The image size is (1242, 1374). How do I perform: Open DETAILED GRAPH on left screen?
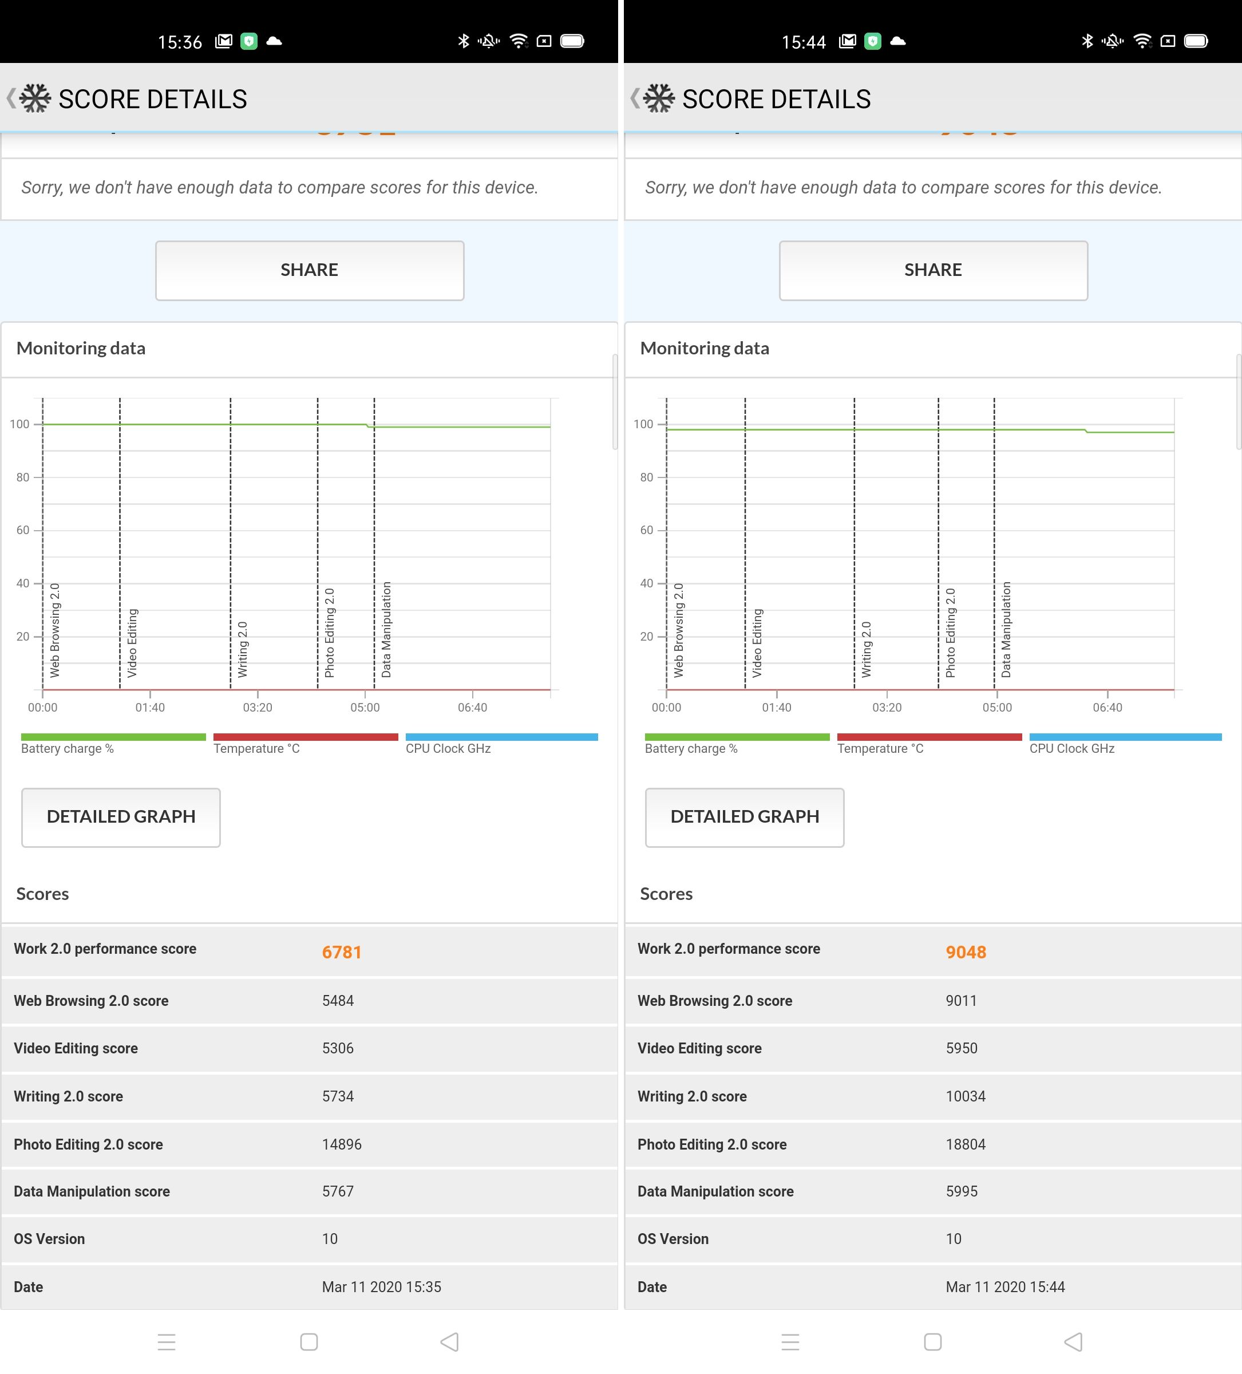pyautogui.click(x=121, y=817)
